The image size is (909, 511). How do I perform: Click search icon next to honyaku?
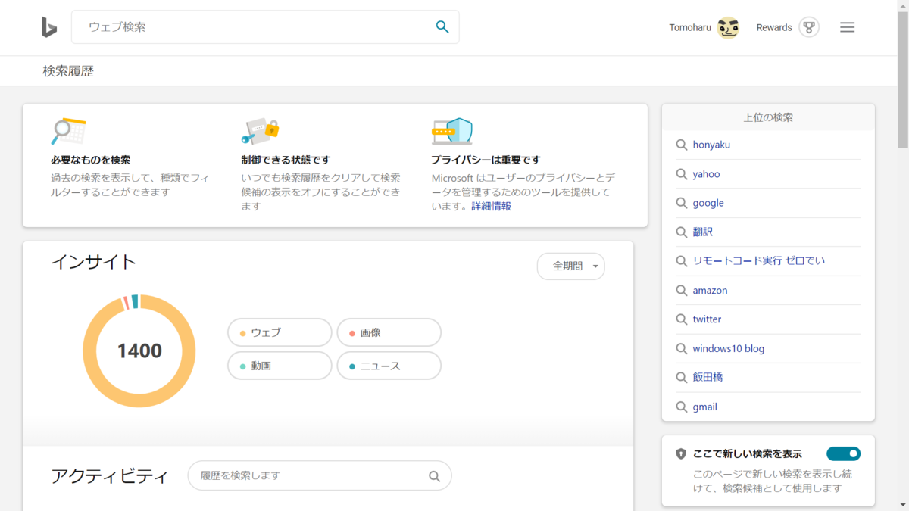[681, 145]
